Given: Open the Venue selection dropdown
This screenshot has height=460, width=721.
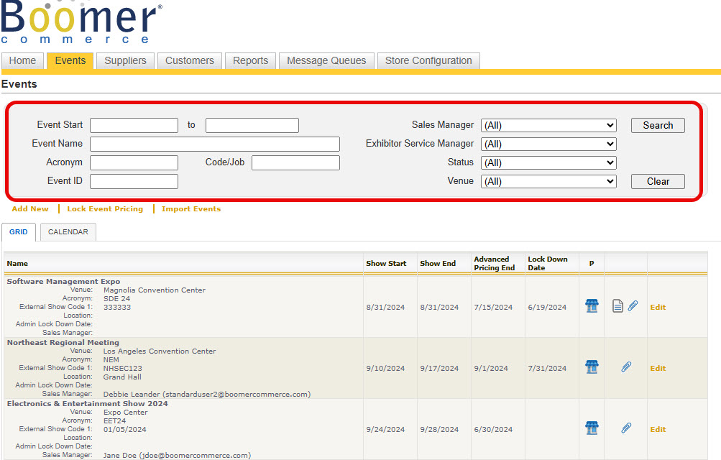Looking at the screenshot, I should [x=548, y=181].
